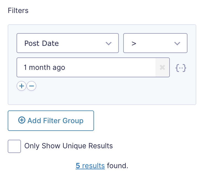The image size is (204, 177).
Task: Open the merge tag selector braces icon
Action: tap(181, 68)
